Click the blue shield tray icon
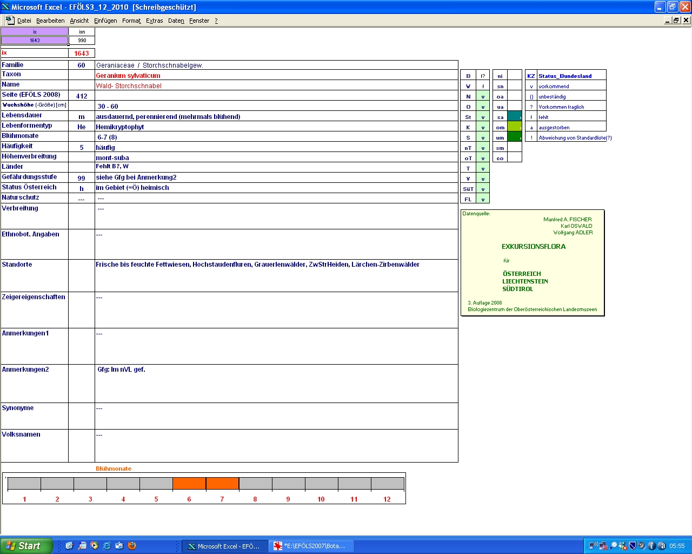The width and height of the screenshot is (692, 554). pyautogui.click(x=632, y=546)
